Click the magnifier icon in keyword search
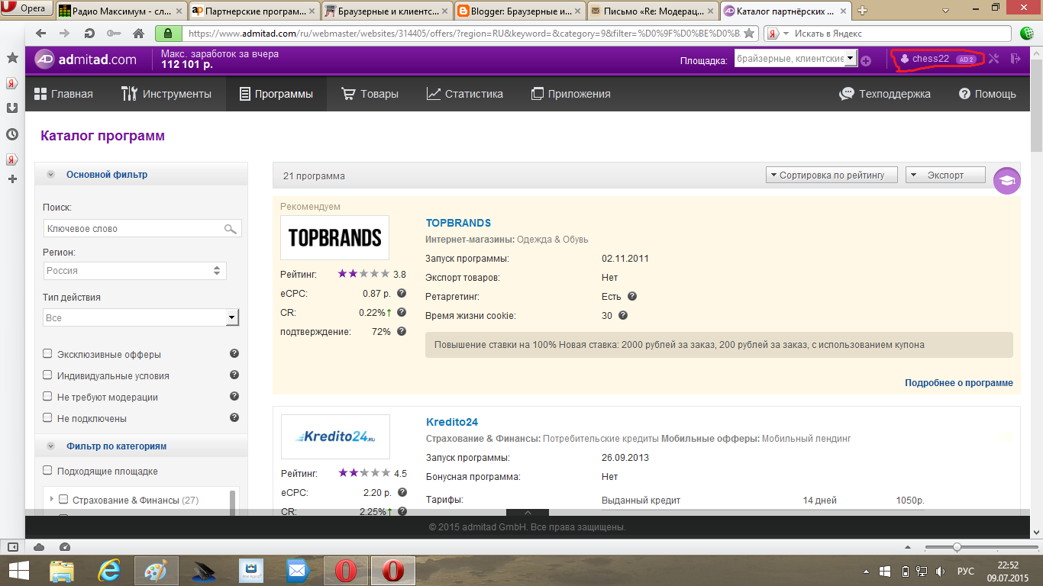1043x586 pixels. pyautogui.click(x=230, y=228)
